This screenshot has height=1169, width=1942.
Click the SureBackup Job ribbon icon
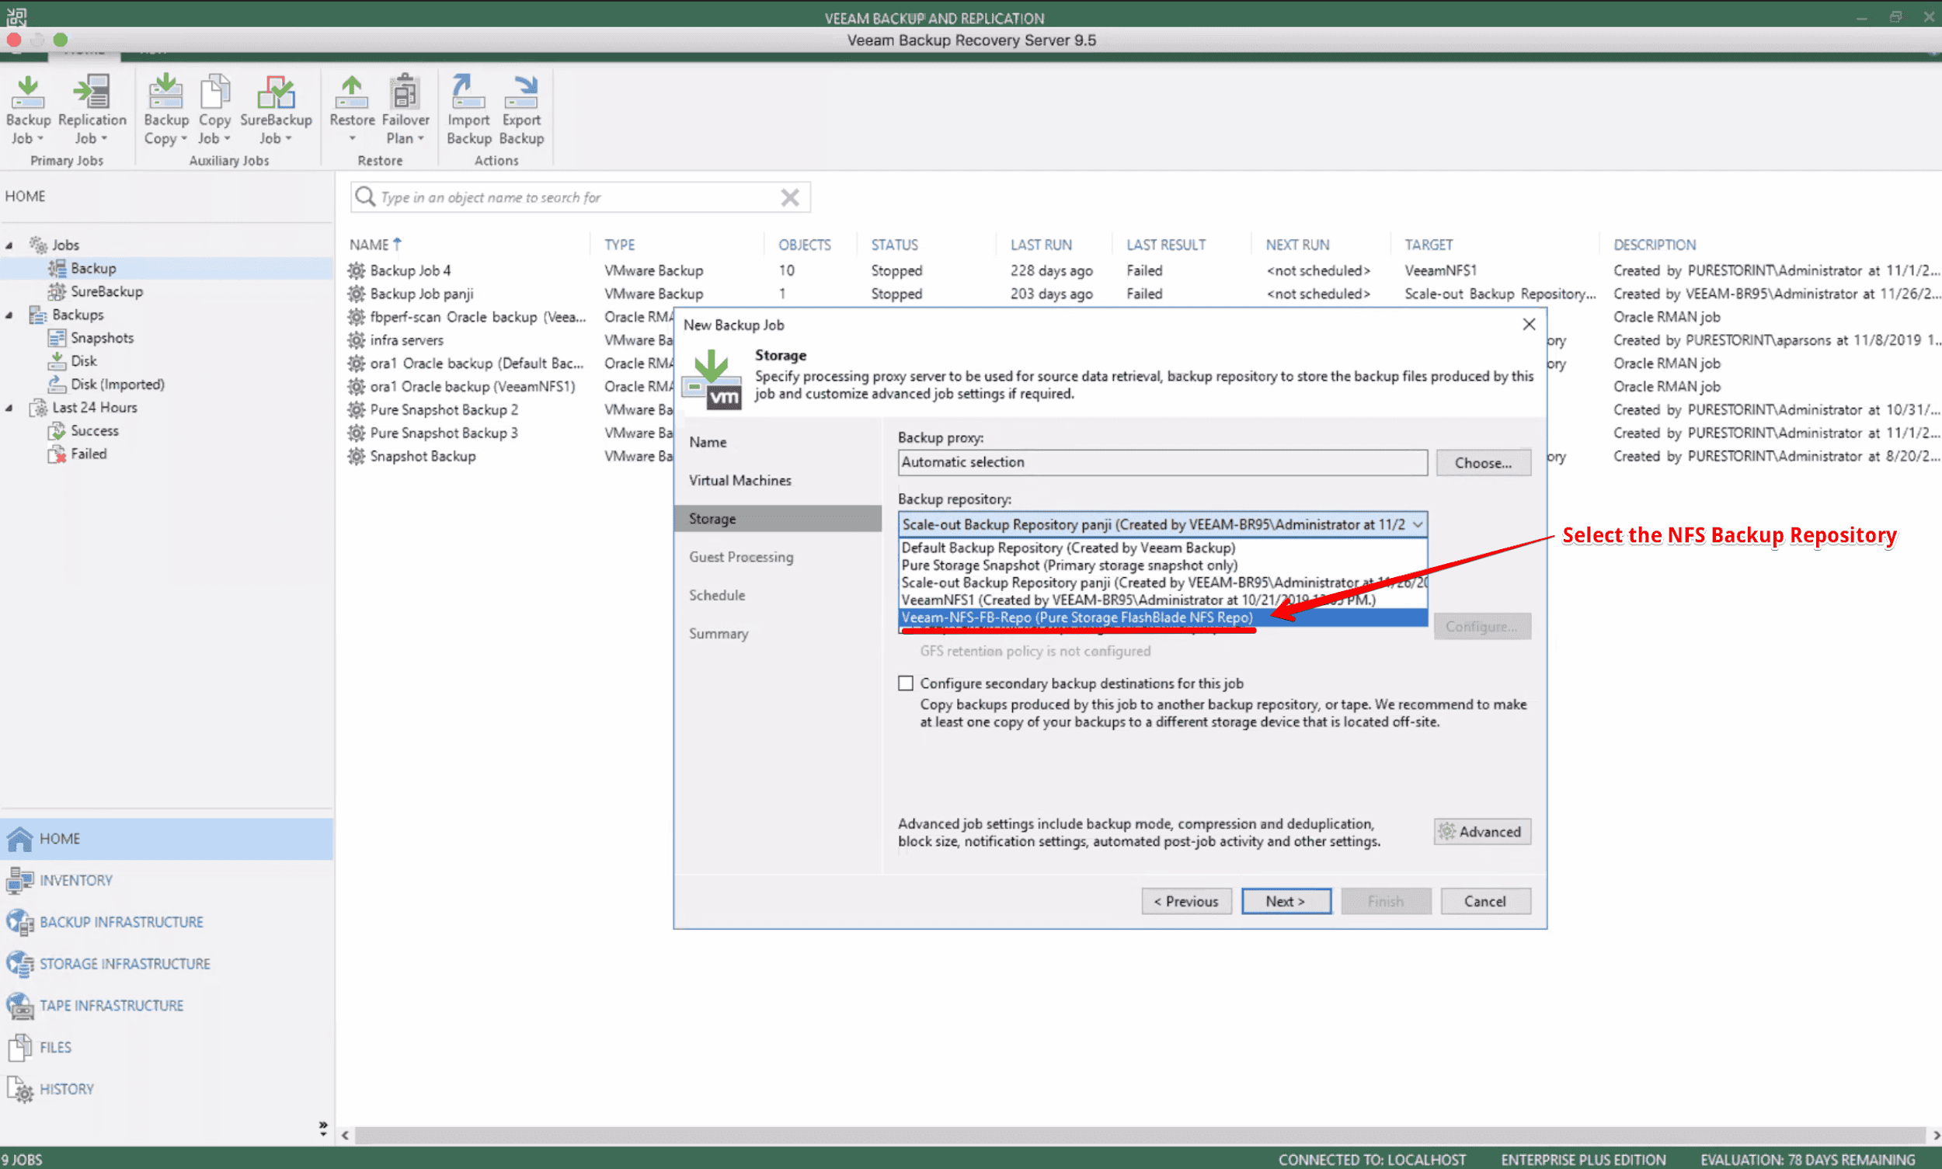click(x=276, y=93)
